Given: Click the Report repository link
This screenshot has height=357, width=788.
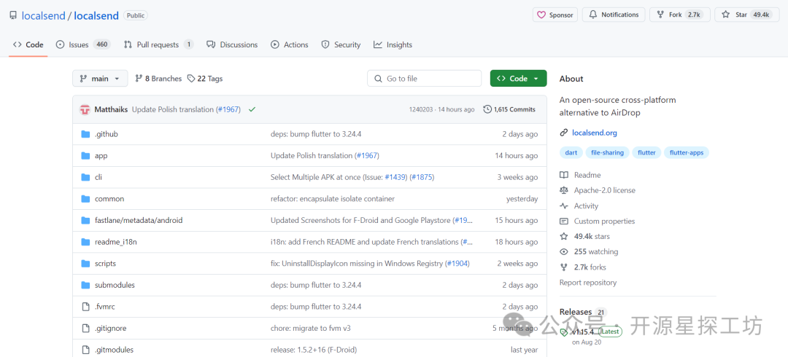Looking at the screenshot, I should coord(588,283).
